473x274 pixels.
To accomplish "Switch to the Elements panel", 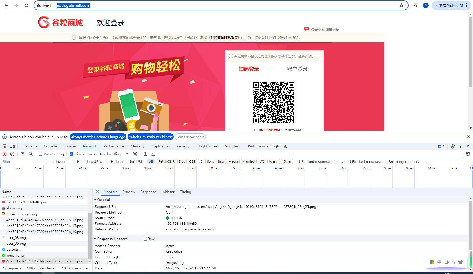I will pyautogui.click(x=30, y=146).
